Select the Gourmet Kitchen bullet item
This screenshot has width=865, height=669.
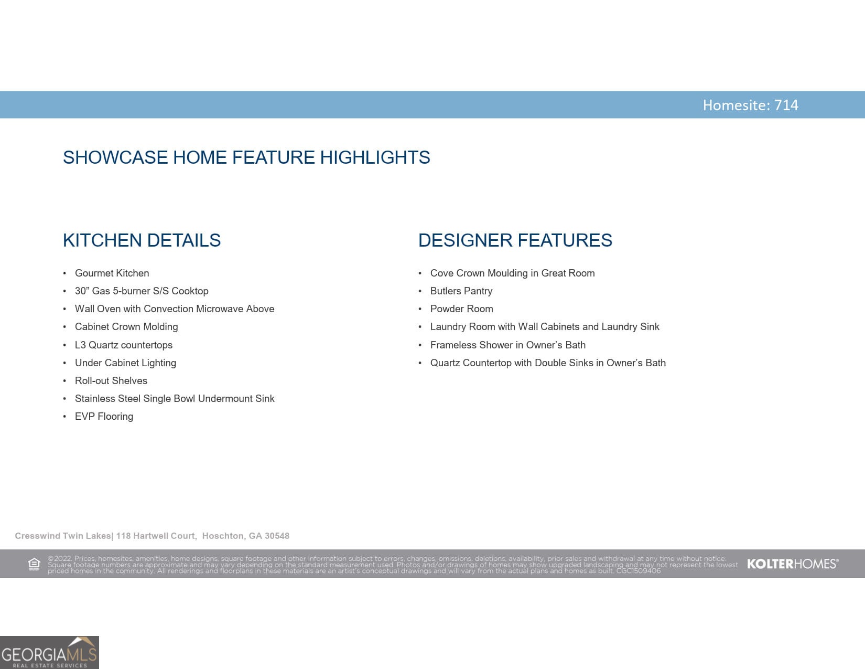click(112, 273)
